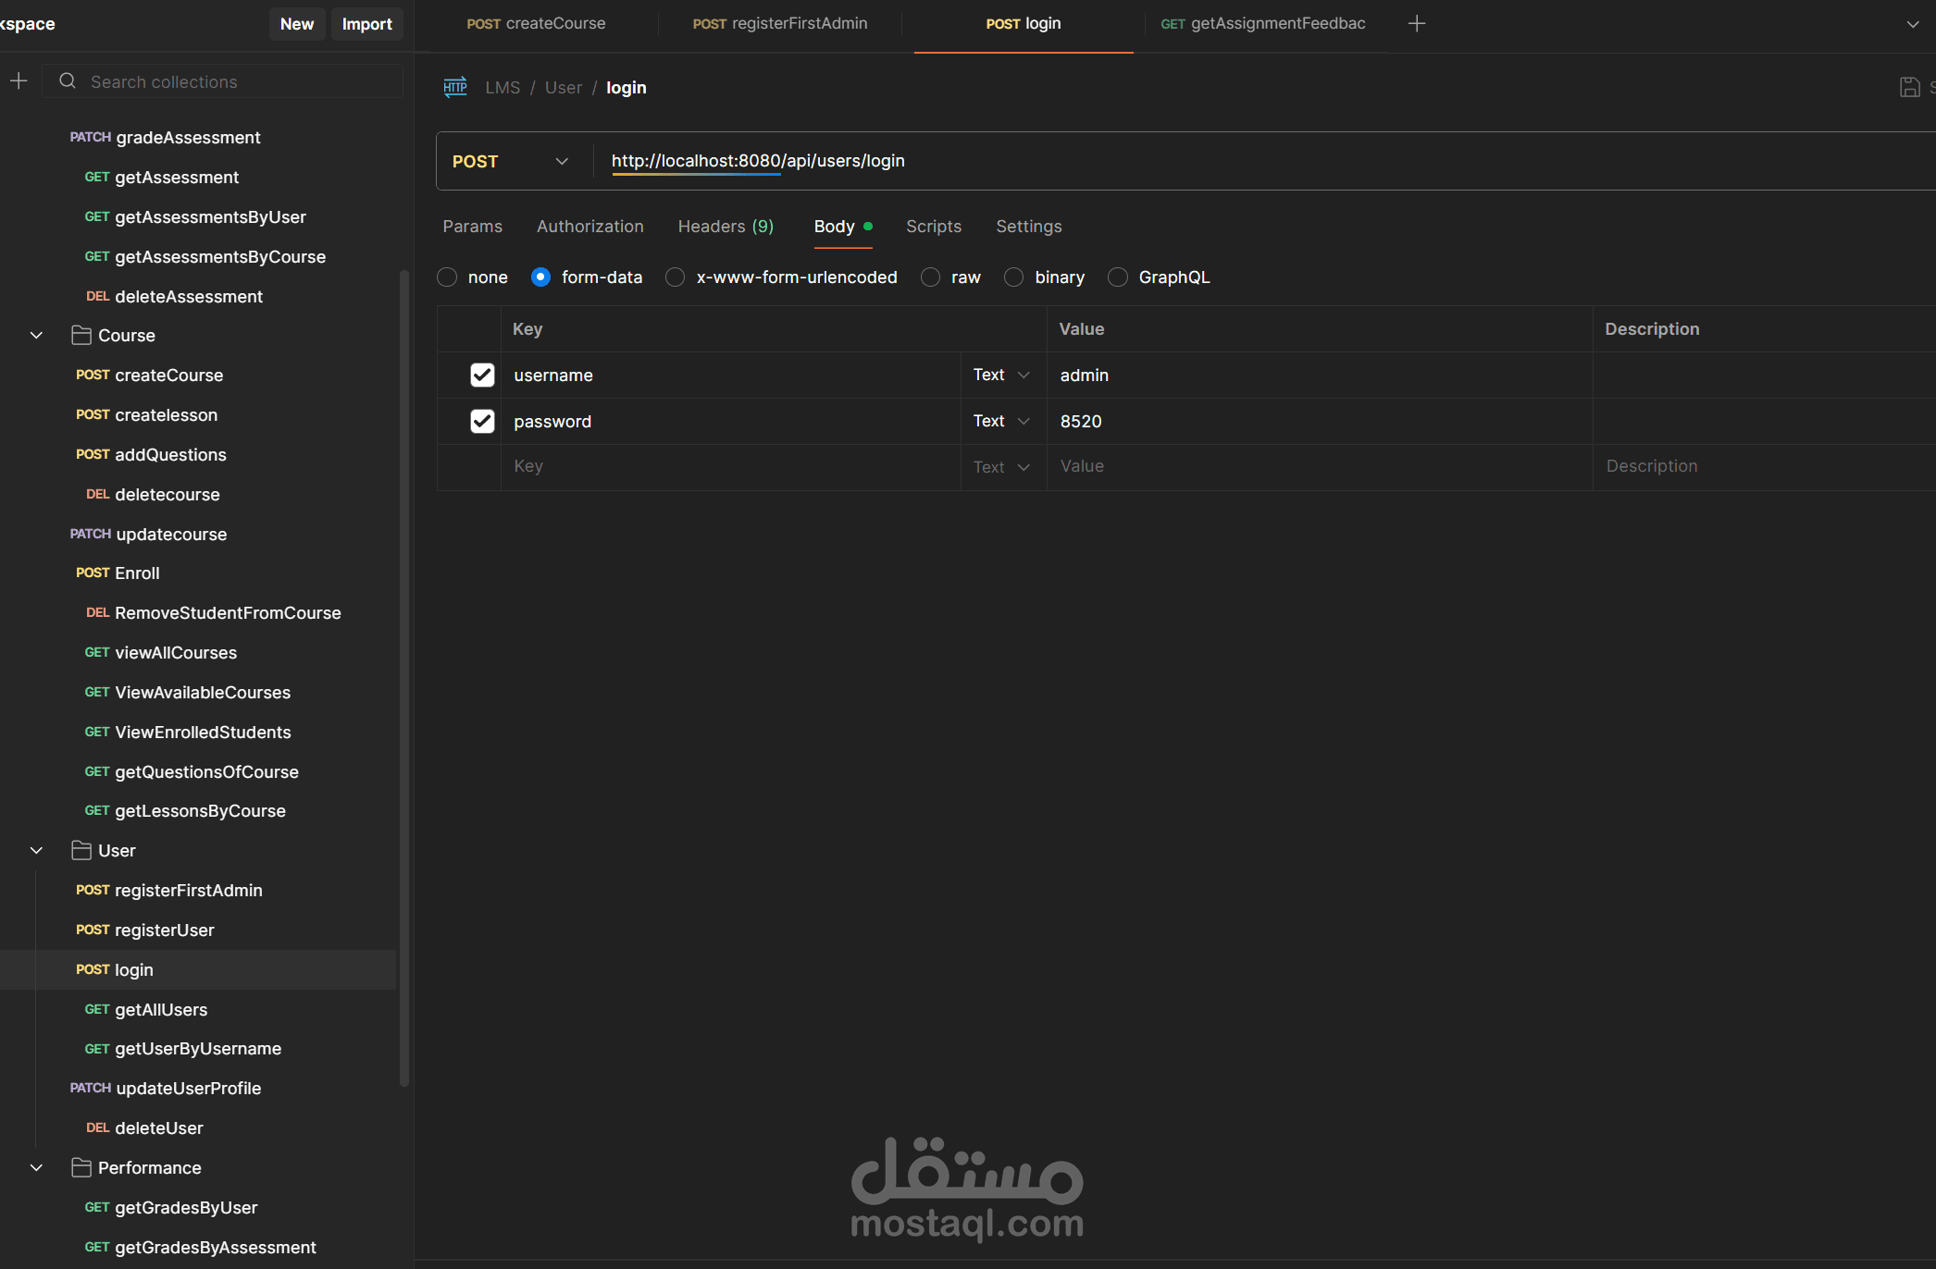
Task: Click the tab overflow chevron at top right
Action: point(1912,24)
